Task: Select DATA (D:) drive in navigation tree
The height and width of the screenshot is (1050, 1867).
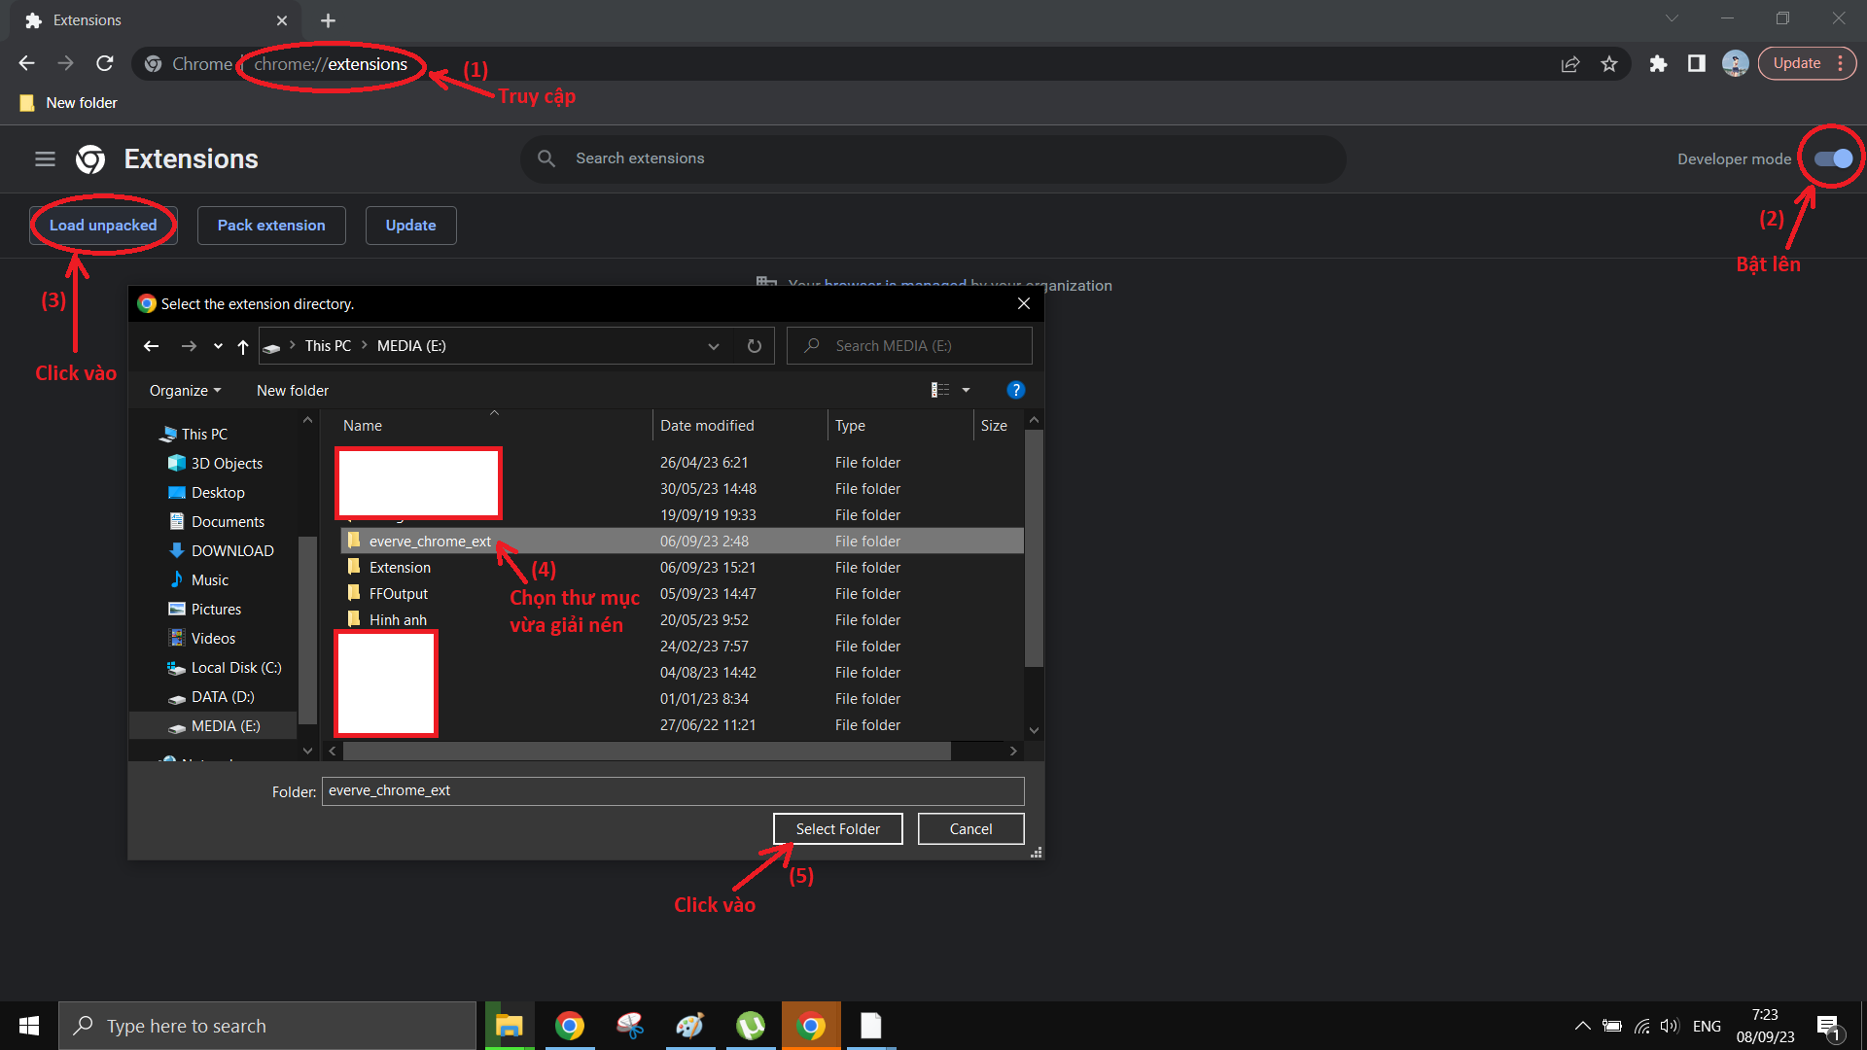Action: click(x=222, y=697)
